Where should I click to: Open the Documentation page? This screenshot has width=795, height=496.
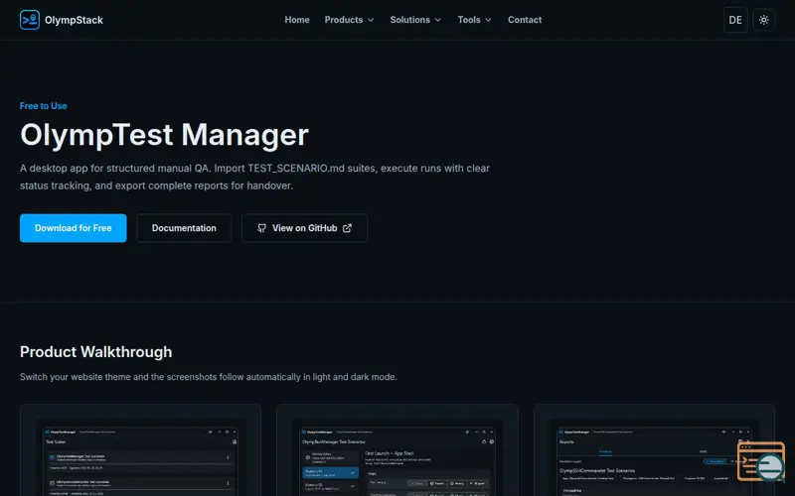click(184, 228)
